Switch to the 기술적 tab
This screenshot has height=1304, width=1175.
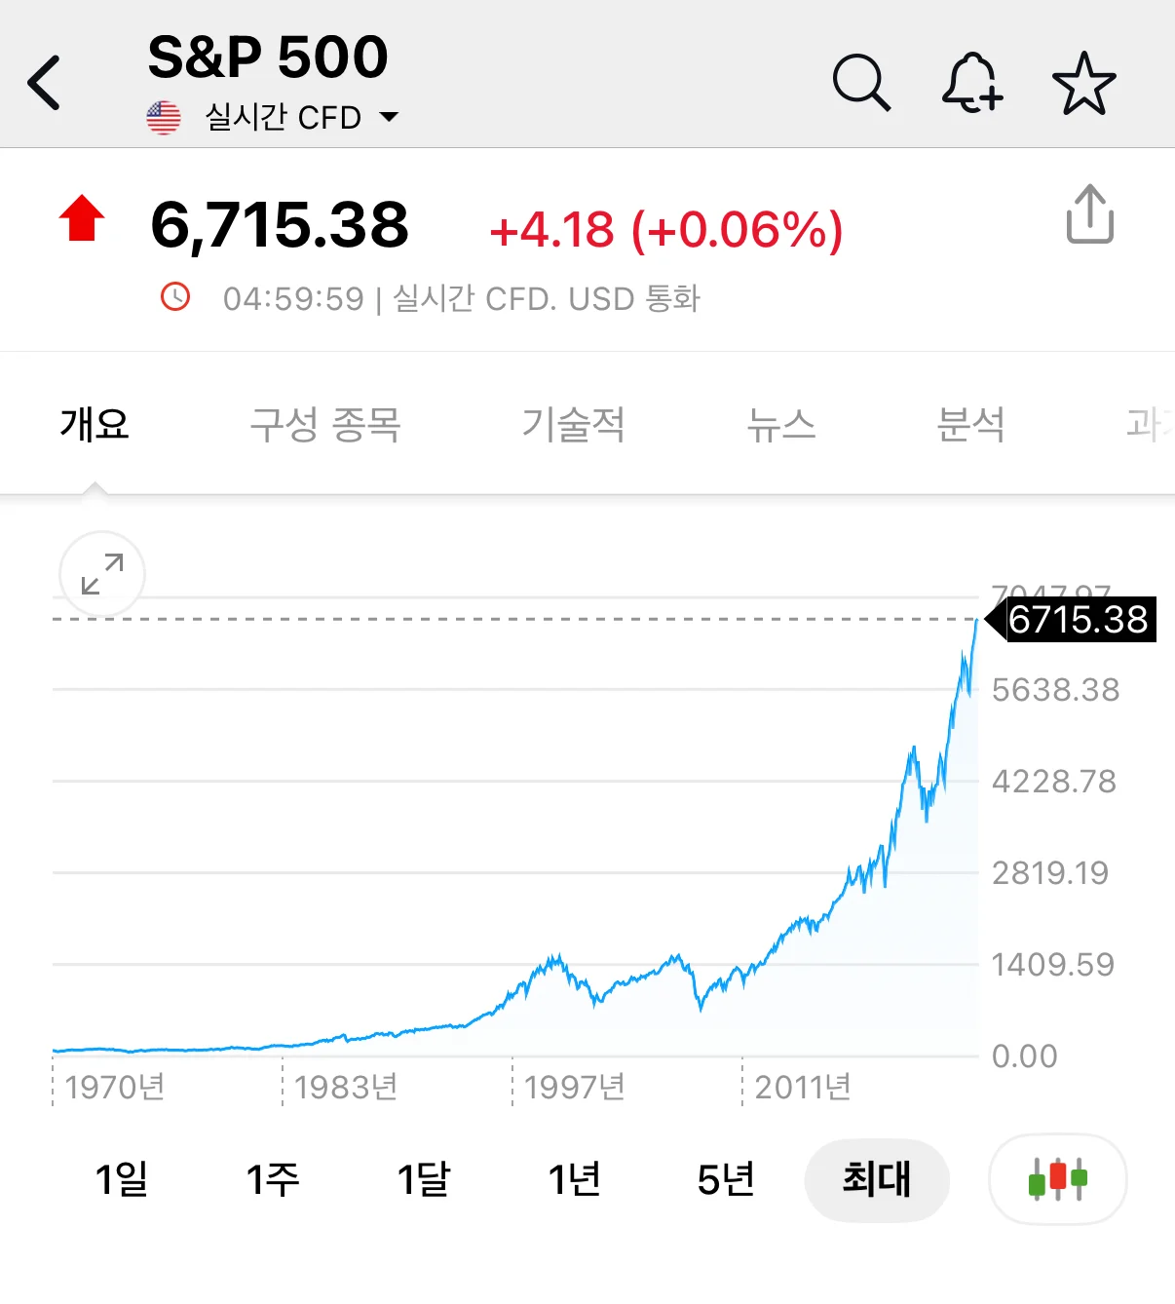point(573,425)
